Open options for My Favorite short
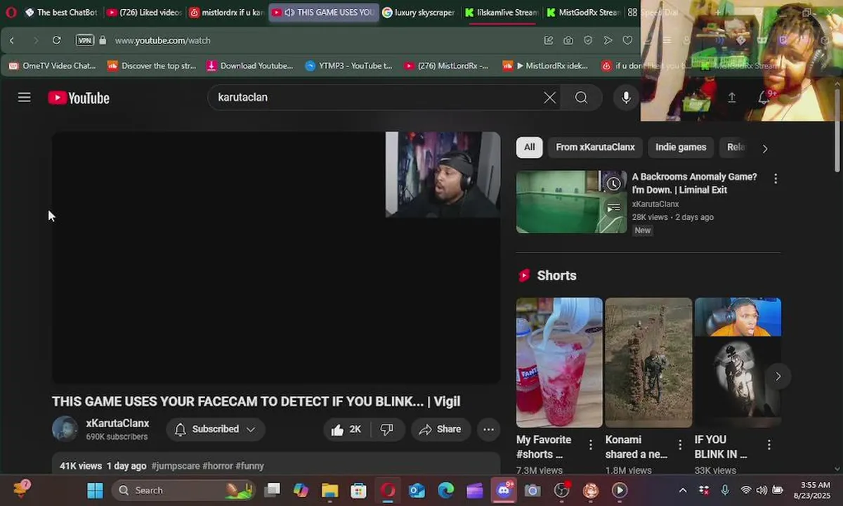The height and width of the screenshot is (506, 843). pyautogui.click(x=590, y=445)
